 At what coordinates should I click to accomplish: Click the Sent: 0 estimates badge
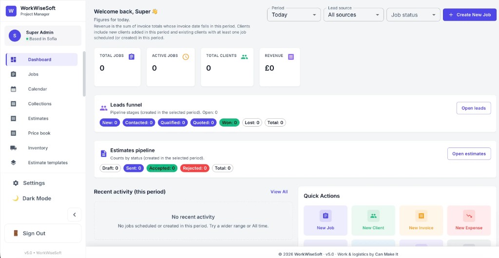(x=134, y=168)
